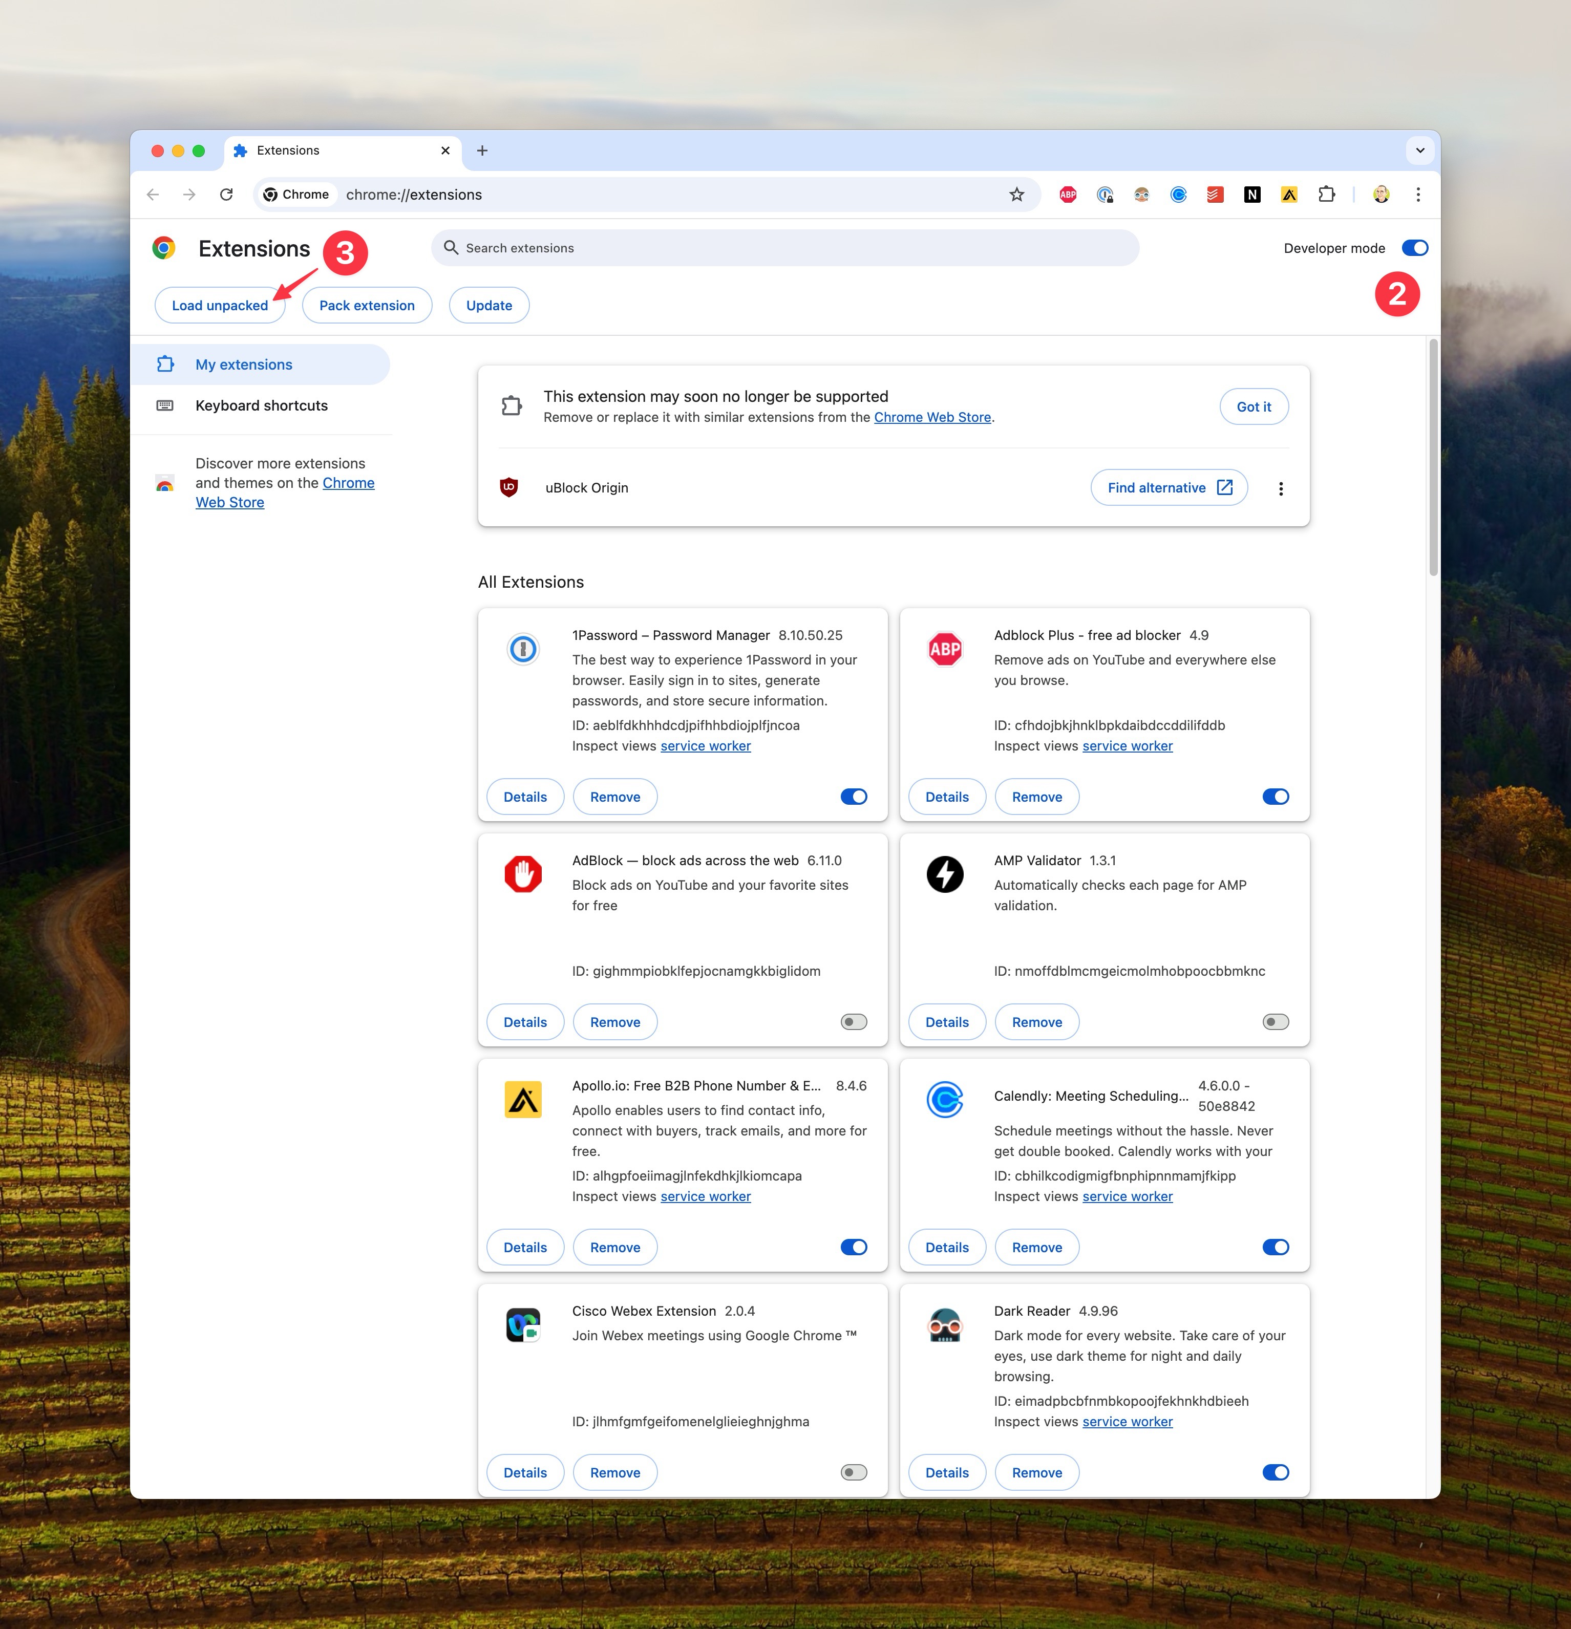1571x1629 pixels.
Task: Switch to the Extensions browser tab
Action: (343, 151)
